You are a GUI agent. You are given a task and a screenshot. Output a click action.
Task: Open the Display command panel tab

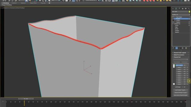pos(186,9)
